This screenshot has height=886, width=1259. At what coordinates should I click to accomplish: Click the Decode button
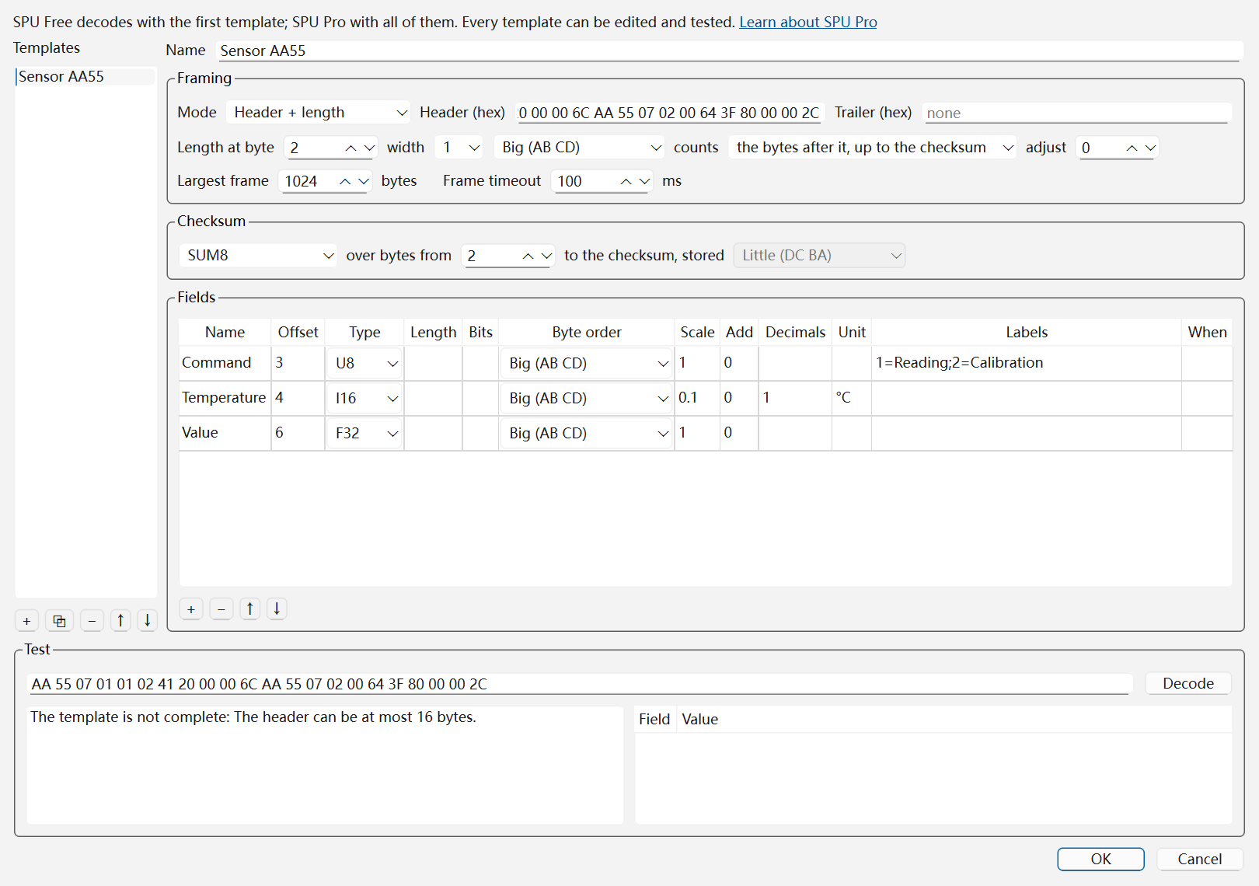(x=1188, y=683)
